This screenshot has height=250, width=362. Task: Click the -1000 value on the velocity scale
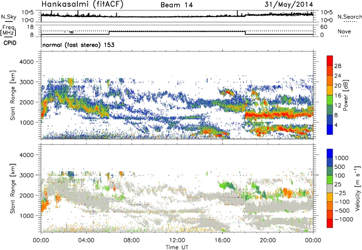pyautogui.click(x=344, y=219)
